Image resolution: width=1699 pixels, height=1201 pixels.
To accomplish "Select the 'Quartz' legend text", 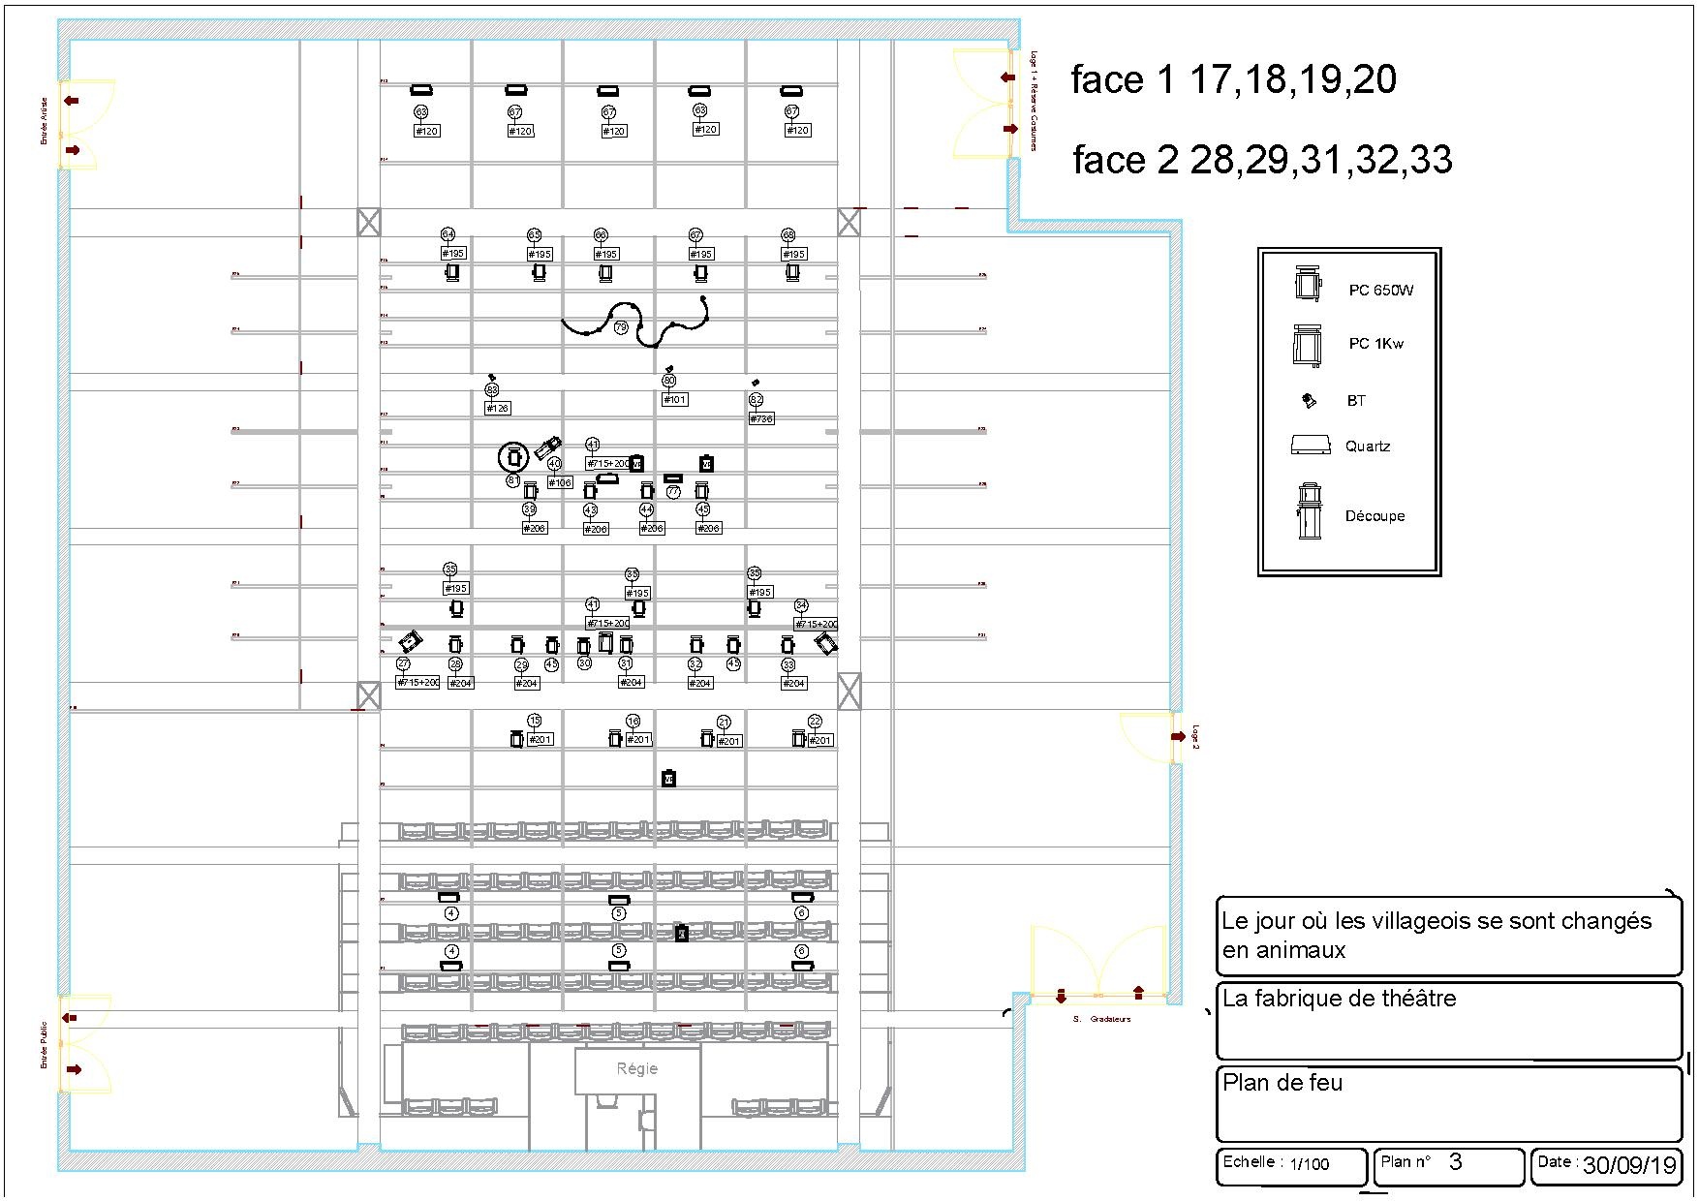I will coord(1368,447).
